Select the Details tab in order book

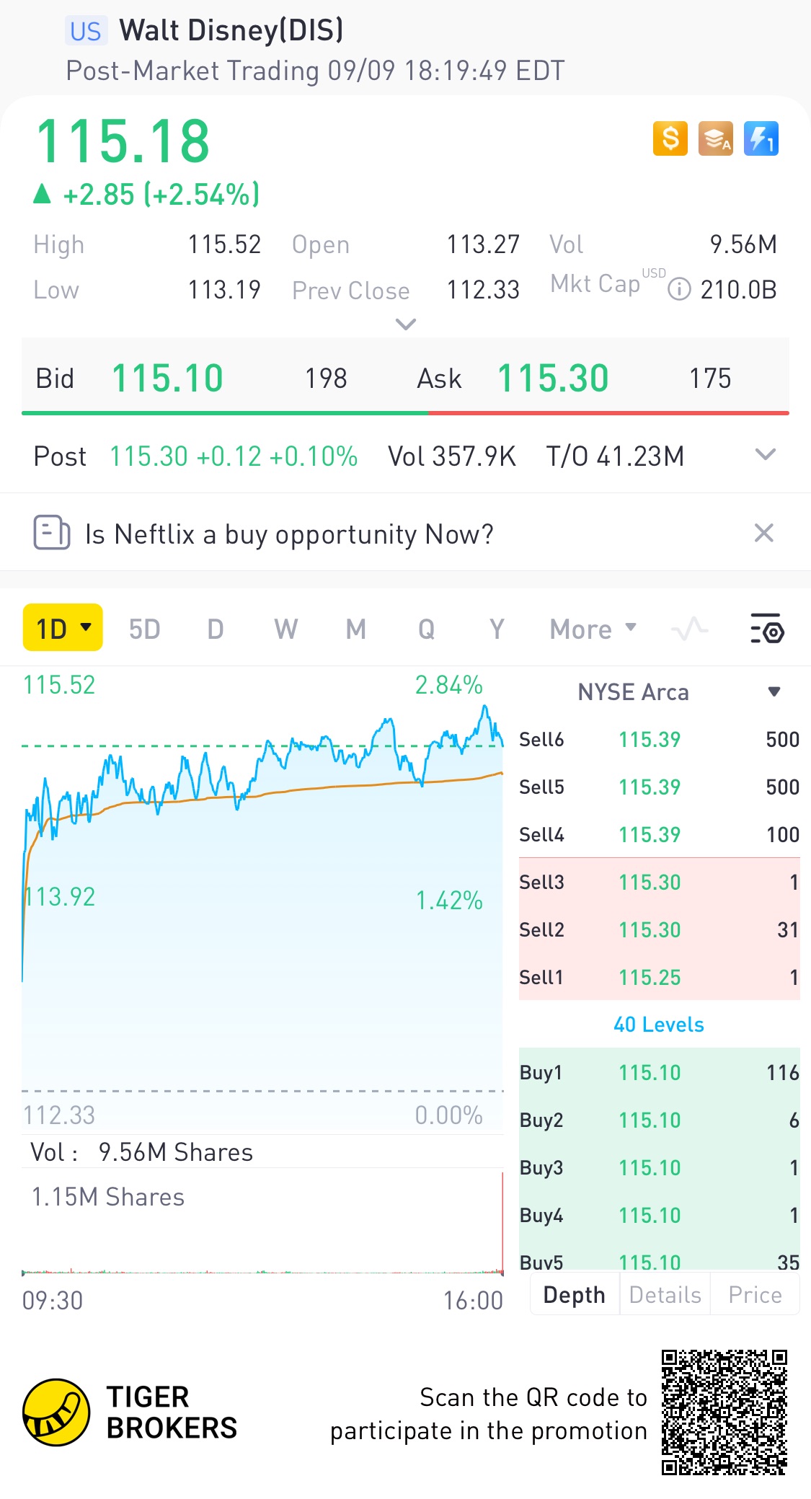pos(665,1295)
